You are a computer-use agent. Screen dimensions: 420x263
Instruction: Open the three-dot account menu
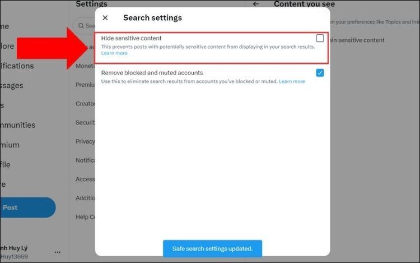(x=58, y=252)
